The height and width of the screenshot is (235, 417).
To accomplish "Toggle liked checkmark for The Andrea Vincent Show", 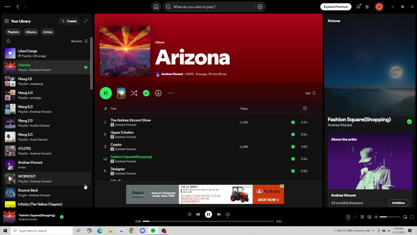I will click(x=293, y=122).
